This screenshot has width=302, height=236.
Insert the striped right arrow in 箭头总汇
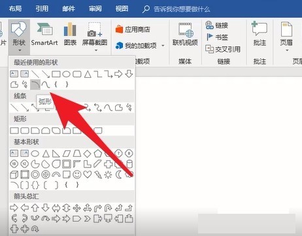[56, 218]
